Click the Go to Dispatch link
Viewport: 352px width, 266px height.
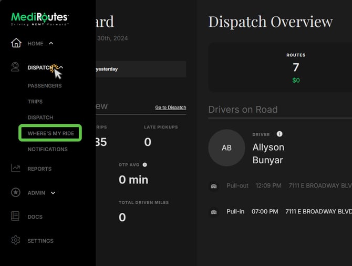[x=170, y=107]
